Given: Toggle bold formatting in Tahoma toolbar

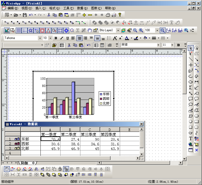Looking at the screenshot, I should coord(56,38).
